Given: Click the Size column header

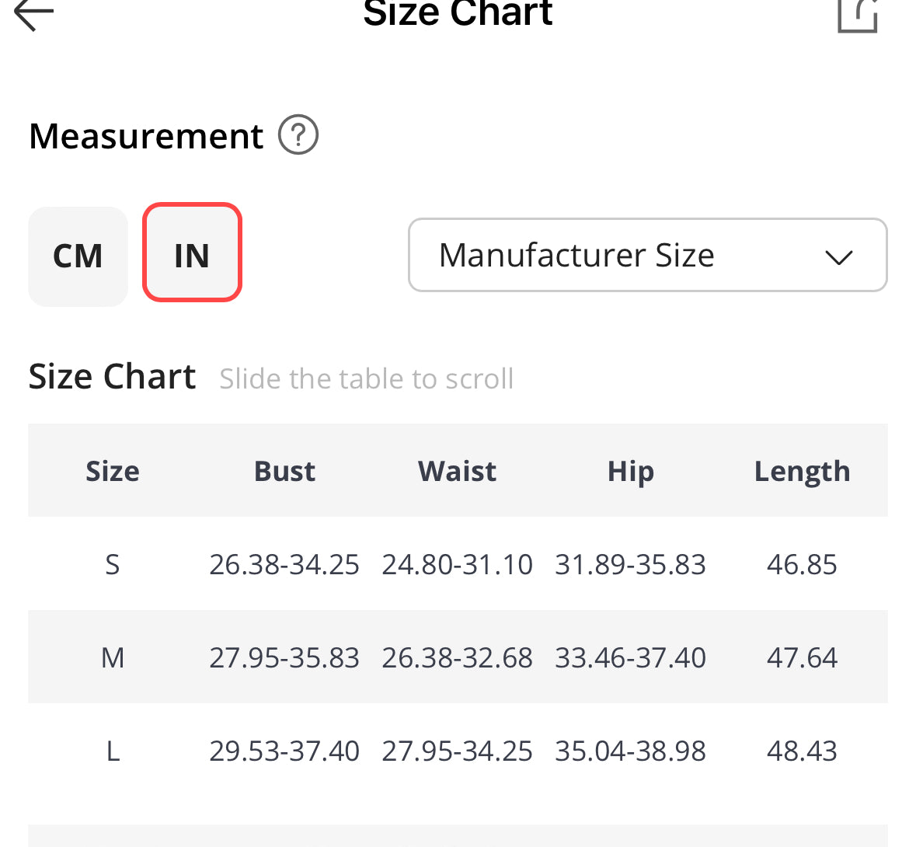Looking at the screenshot, I should click(113, 471).
